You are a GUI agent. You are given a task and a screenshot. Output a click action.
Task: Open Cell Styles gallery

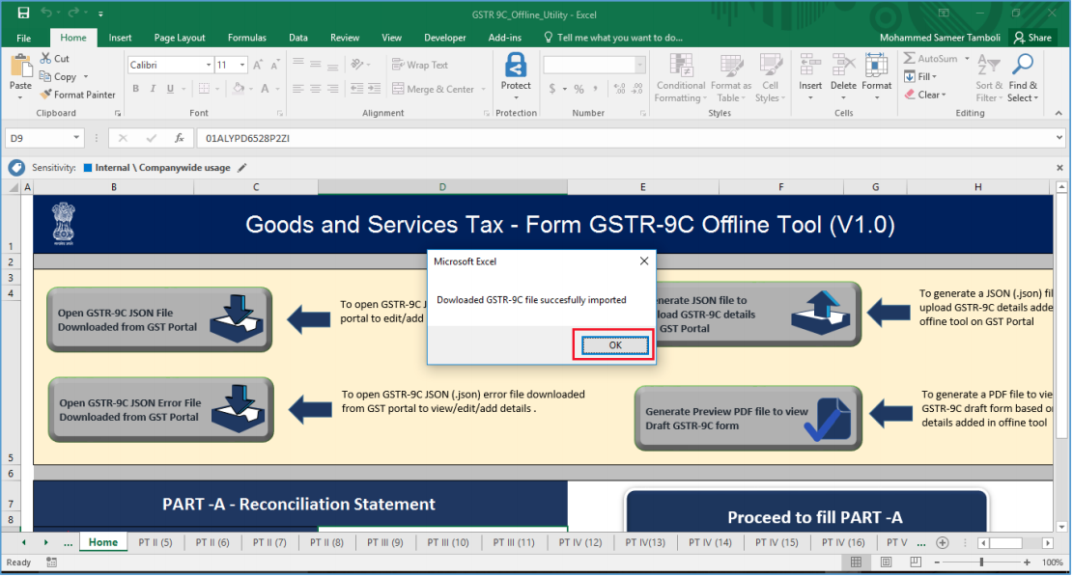pyautogui.click(x=770, y=78)
